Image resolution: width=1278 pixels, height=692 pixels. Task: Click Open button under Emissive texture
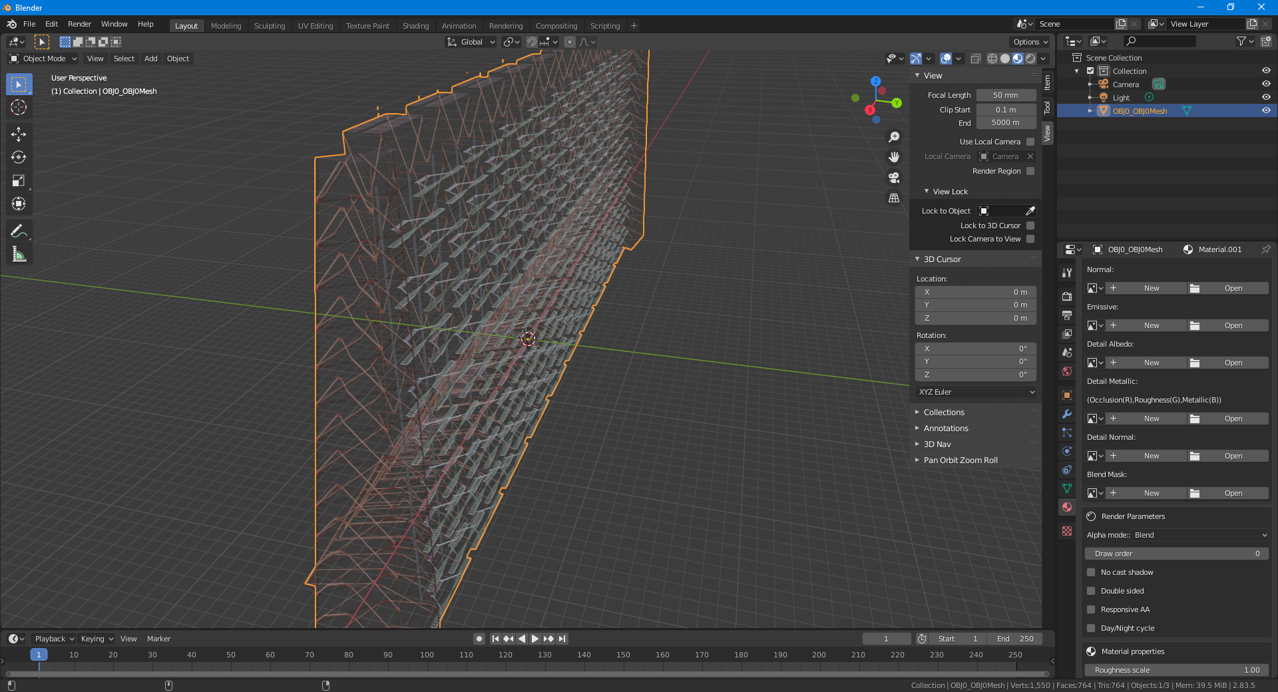point(1233,325)
